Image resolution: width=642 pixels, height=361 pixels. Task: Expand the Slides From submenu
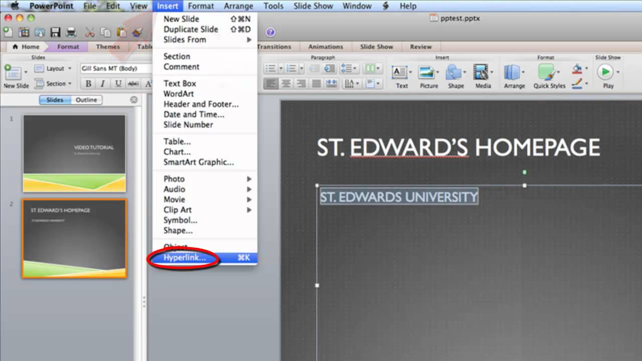tap(205, 40)
